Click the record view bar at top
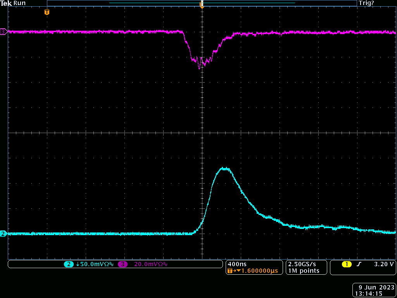 202,3
